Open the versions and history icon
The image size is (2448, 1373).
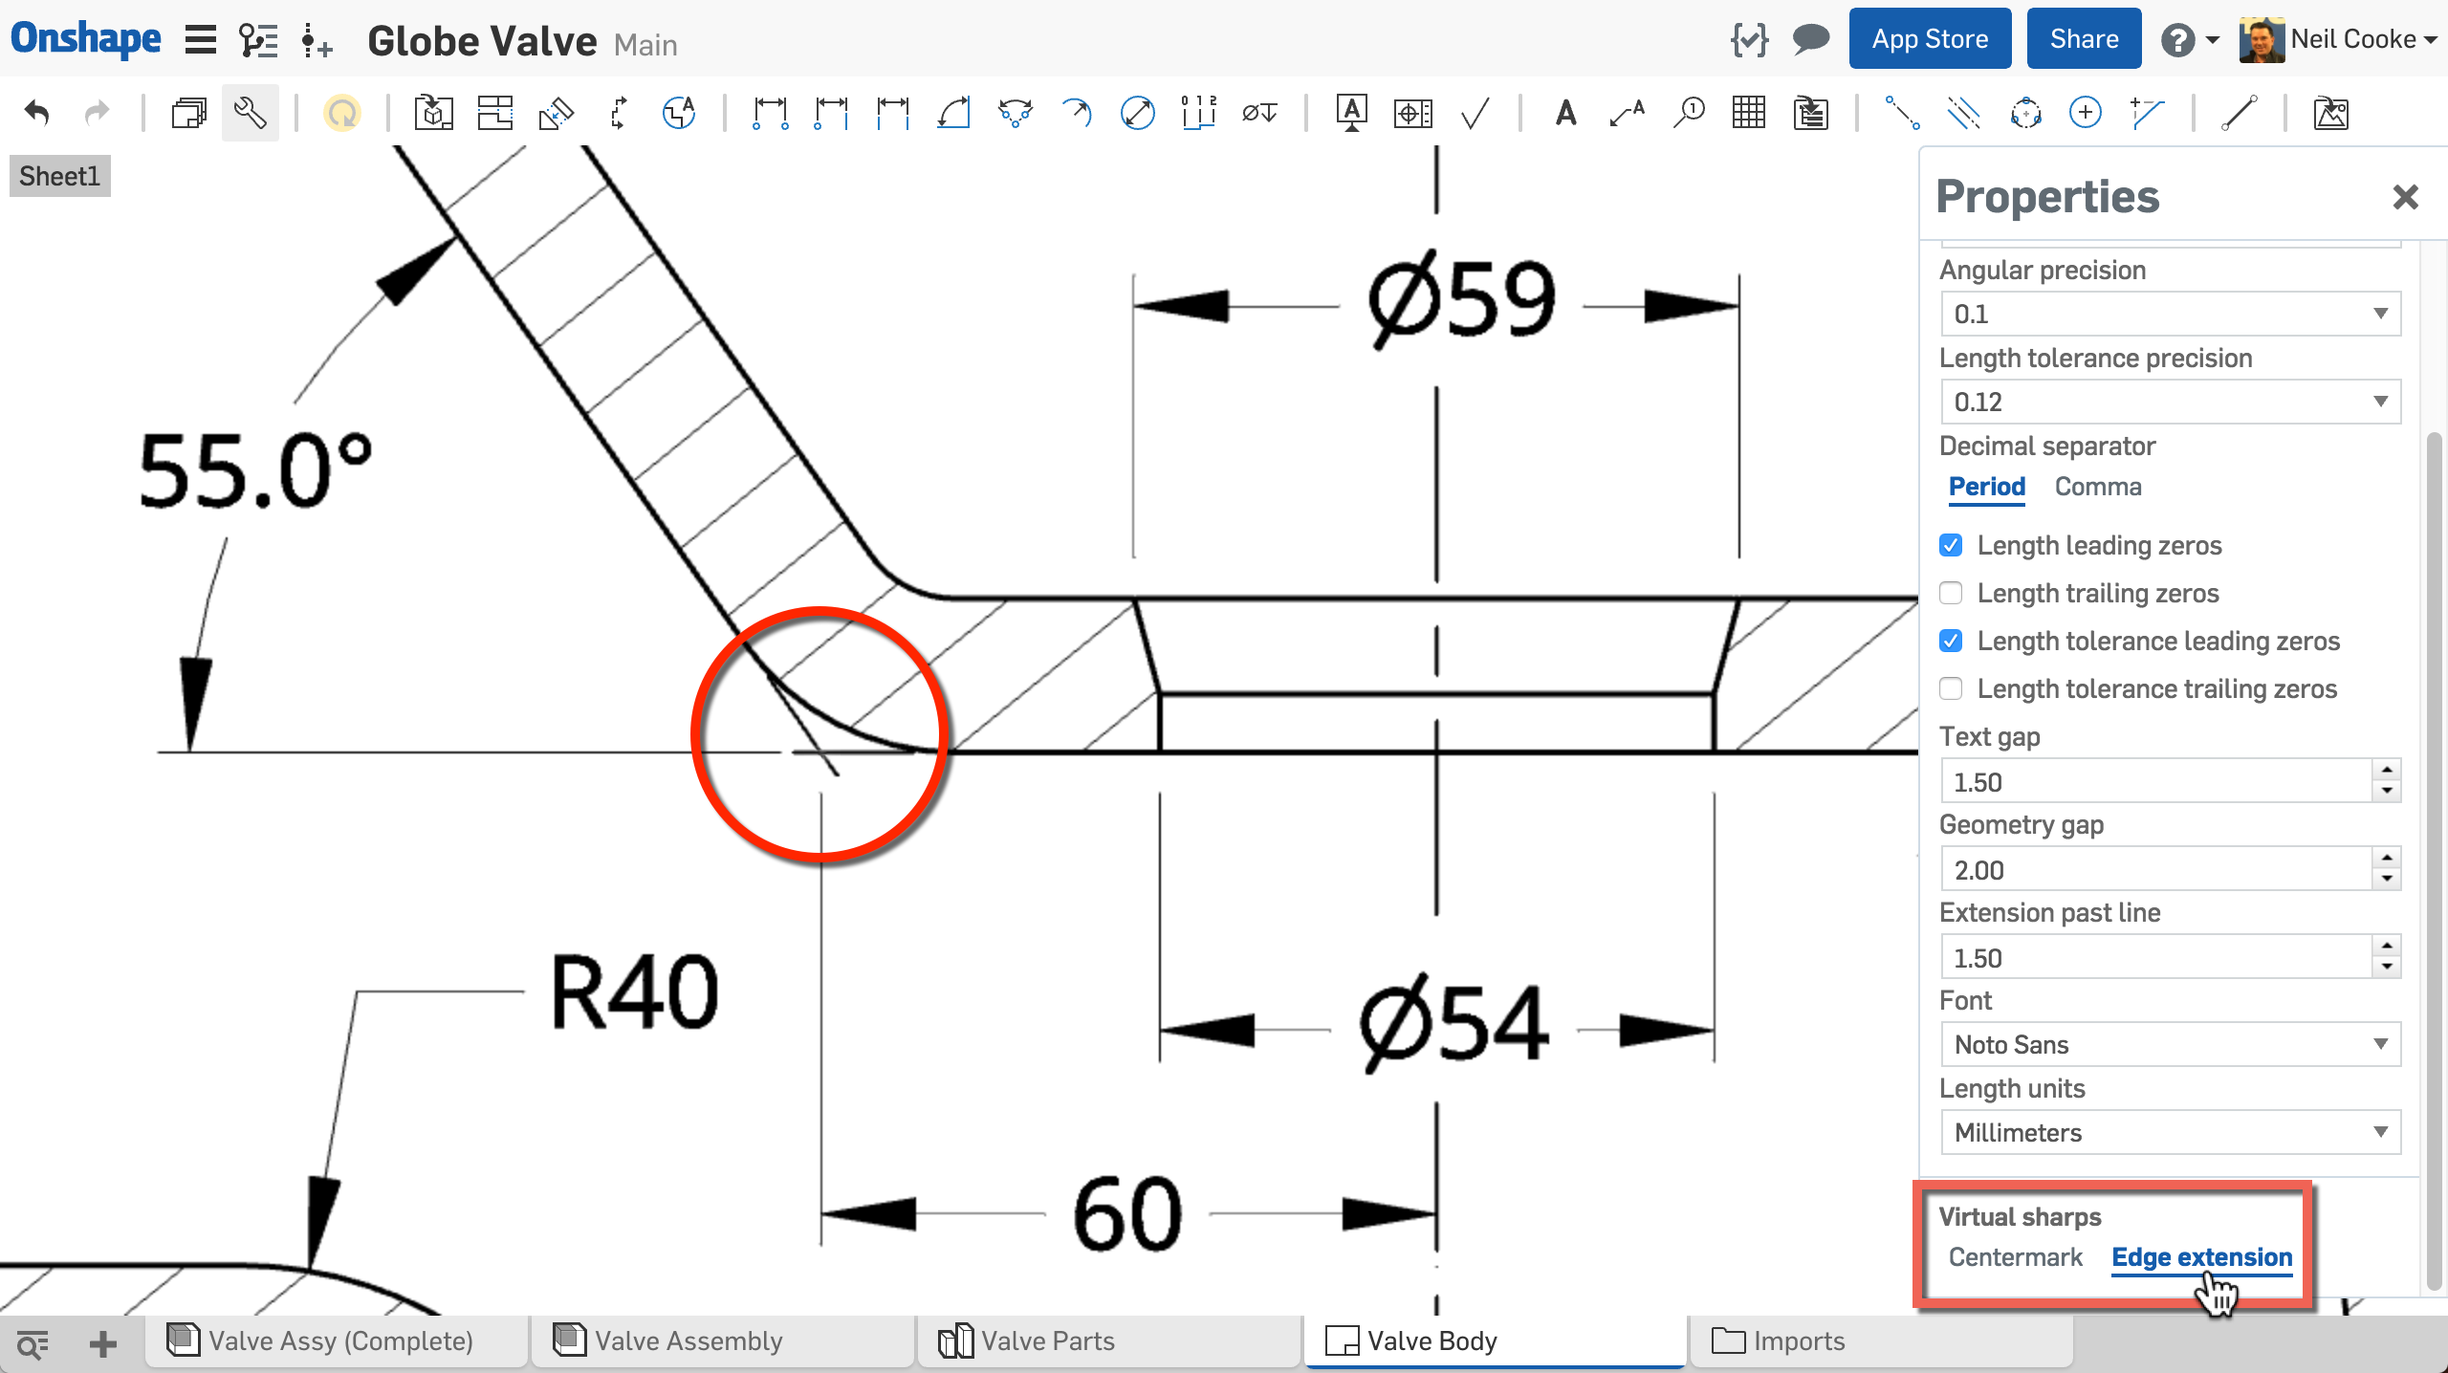[258, 40]
